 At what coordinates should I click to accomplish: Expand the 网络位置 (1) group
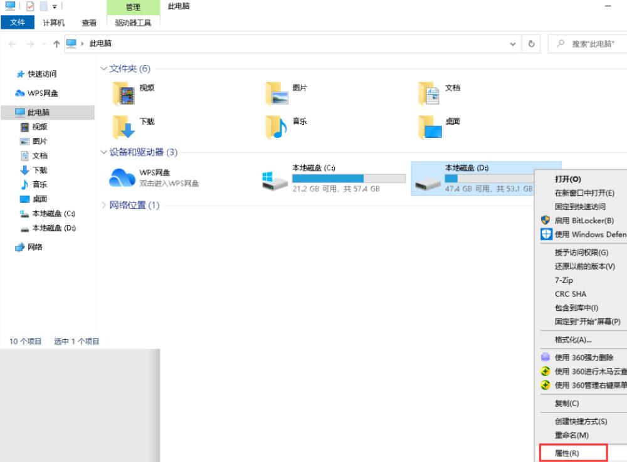click(103, 205)
